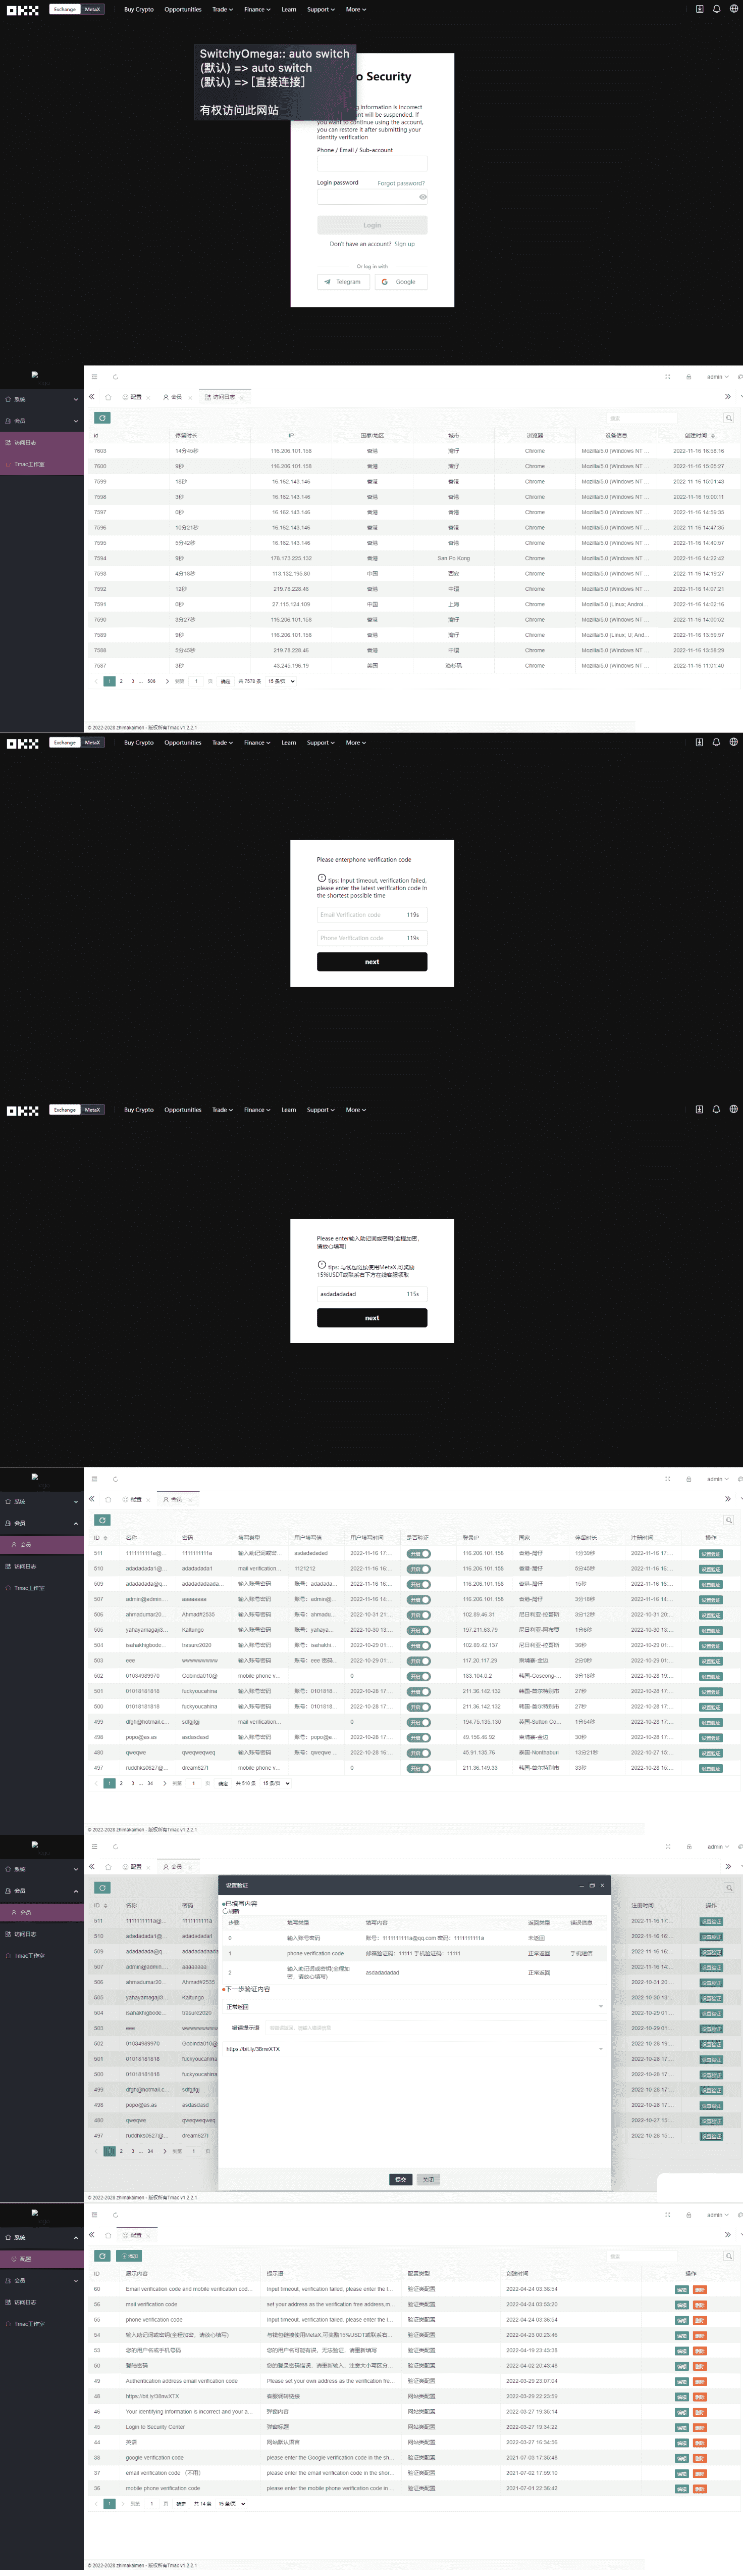Click the search magnifier icon in the access log panel
Screen dimensions: 743x2576
click(x=729, y=418)
